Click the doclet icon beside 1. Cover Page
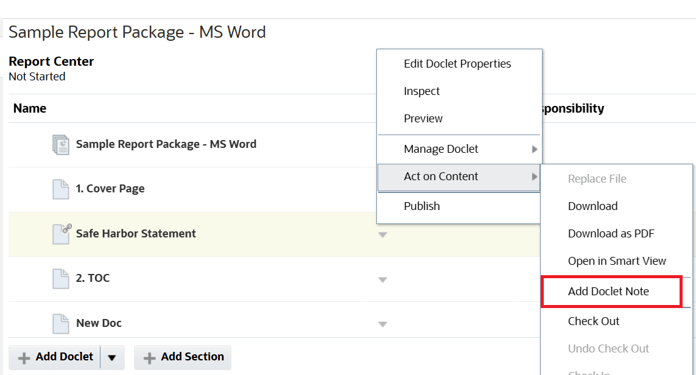The height and width of the screenshot is (375, 696). coord(60,189)
